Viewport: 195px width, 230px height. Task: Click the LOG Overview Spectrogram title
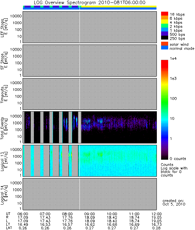tap(90, 2)
